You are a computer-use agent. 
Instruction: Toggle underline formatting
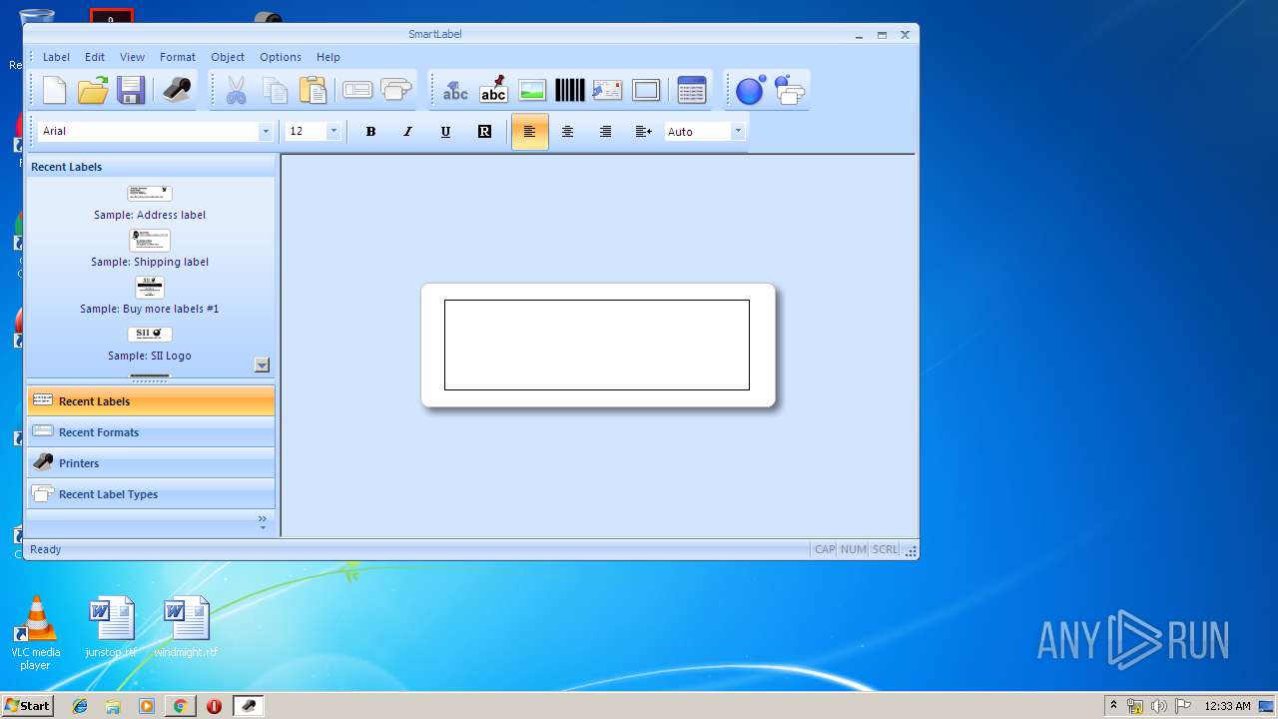(445, 132)
